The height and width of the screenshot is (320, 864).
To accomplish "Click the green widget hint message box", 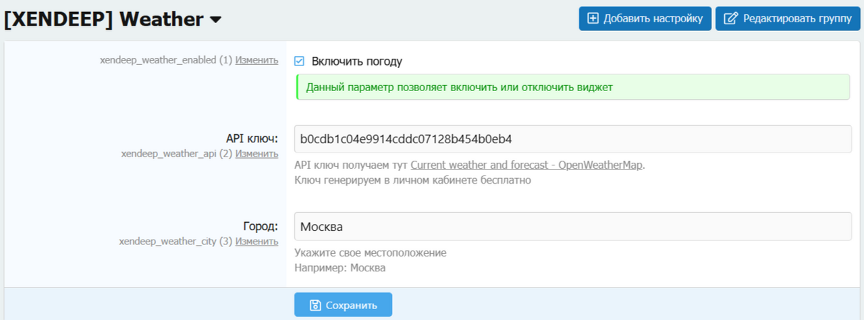I will click(x=572, y=87).
